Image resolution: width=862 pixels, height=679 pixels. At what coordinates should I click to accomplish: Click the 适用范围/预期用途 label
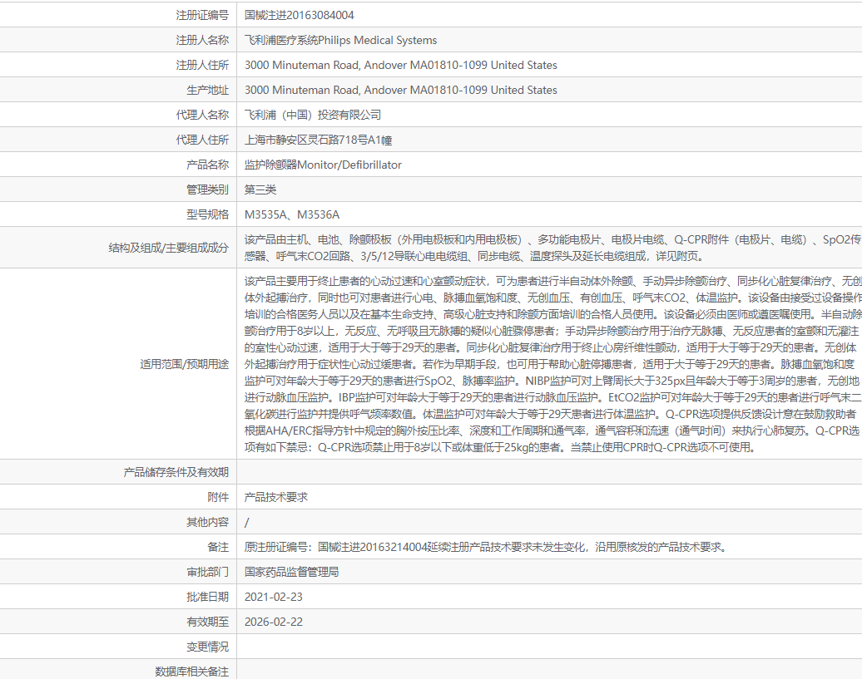click(x=184, y=364)
